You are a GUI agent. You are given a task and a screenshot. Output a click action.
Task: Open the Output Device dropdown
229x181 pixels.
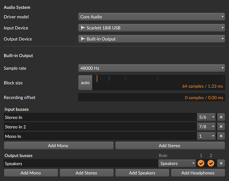152,39
